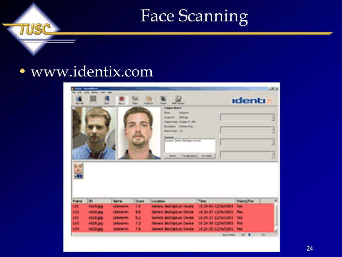The height and width of the screenshot is (257, 342).
Task: Select frame number 109 cell
Action: [x=76, y=229]
